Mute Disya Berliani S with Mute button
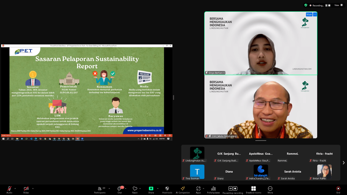 tap(309, 14)
